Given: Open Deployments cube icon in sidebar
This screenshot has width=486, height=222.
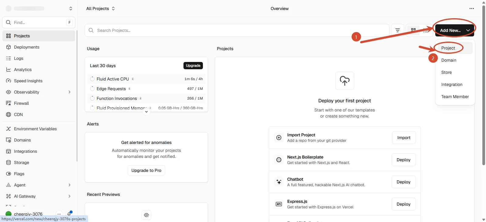Looking at the screenshot, I should (x=9, y=47).
